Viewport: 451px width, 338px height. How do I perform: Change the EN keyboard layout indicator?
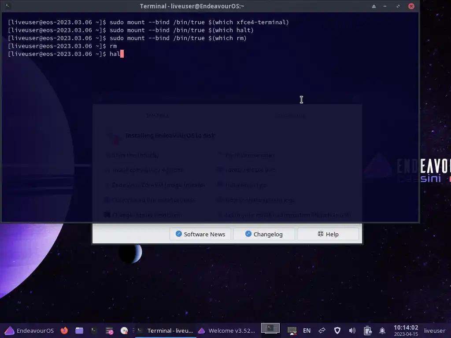[307, 331]
